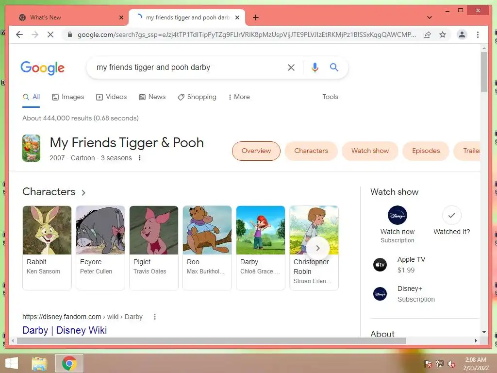Switch to News results

tap(152, 97)
